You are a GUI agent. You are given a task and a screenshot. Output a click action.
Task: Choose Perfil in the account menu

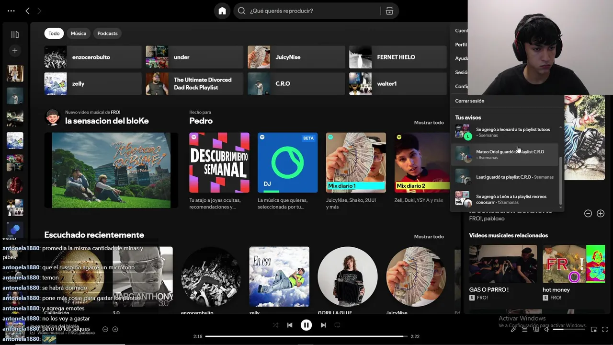pos(461,45)
